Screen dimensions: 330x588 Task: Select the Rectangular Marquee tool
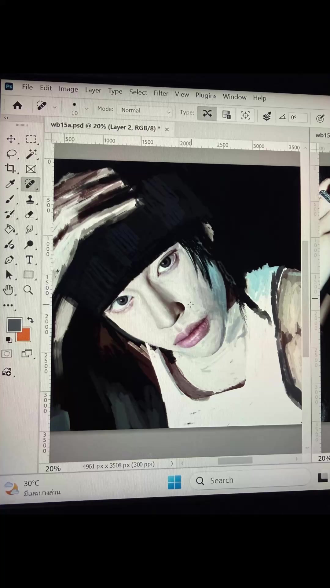point(31,139)
